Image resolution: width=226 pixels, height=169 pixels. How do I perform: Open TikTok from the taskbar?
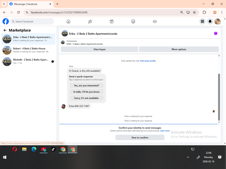click(53, 149)
